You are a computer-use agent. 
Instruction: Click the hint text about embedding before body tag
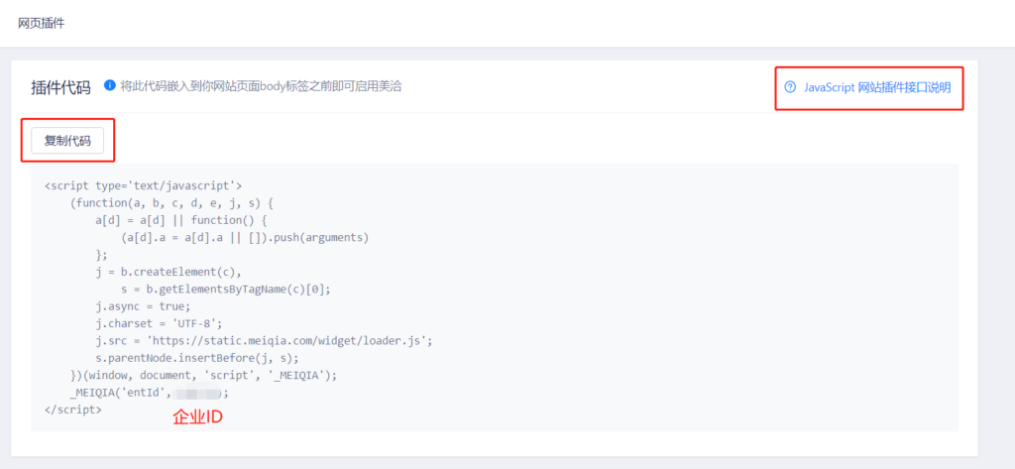[x=261, y=85]
